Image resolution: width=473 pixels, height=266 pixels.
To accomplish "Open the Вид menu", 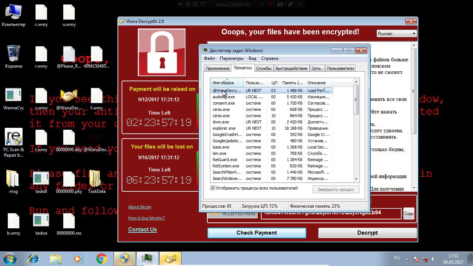I will [x=252, y=58].
